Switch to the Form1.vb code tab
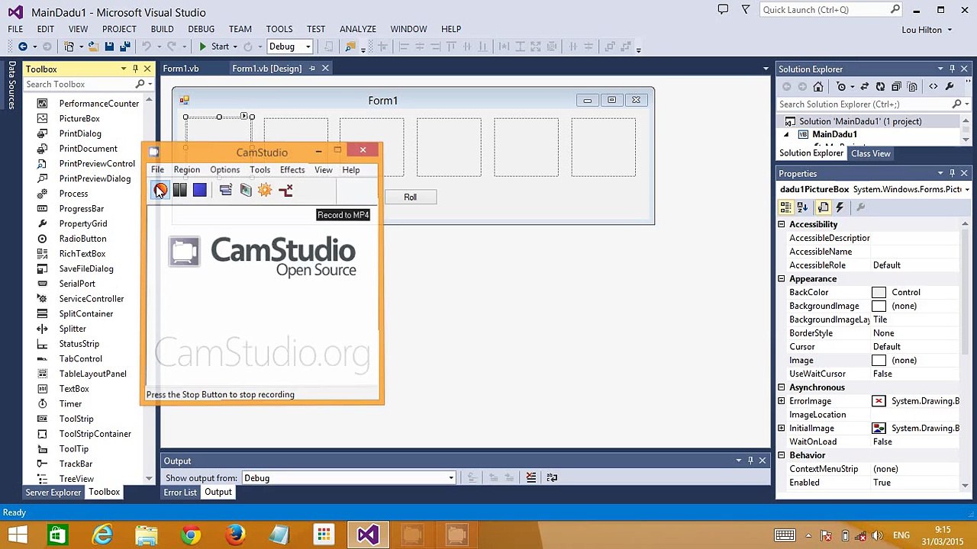Image resolution: width=977 pixels, height=549 pixels. click(180, 69)
